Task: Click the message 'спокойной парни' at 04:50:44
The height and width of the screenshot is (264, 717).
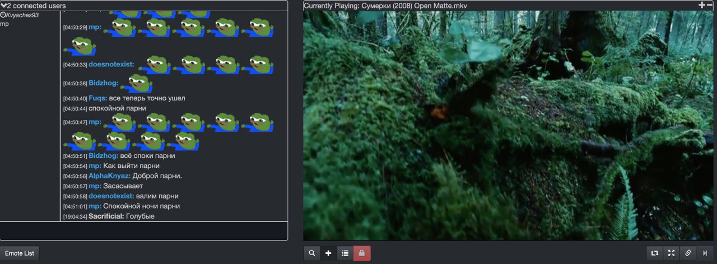Action: coord(117,108)
